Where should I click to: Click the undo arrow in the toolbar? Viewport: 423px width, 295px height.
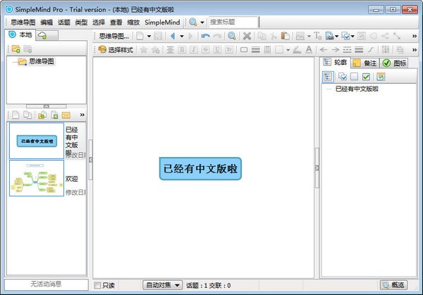point(204,35)
